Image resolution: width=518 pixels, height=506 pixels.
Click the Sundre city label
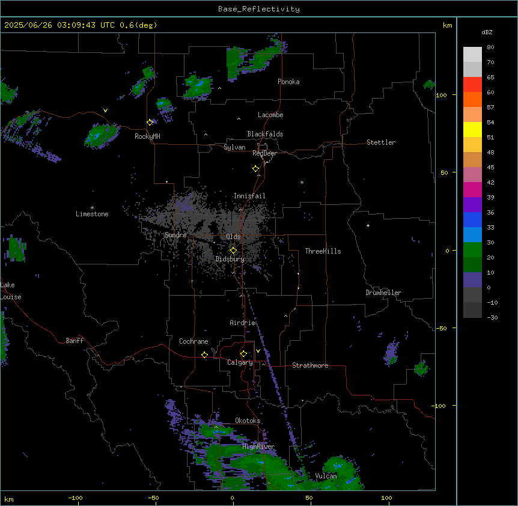tap(175, 235)
